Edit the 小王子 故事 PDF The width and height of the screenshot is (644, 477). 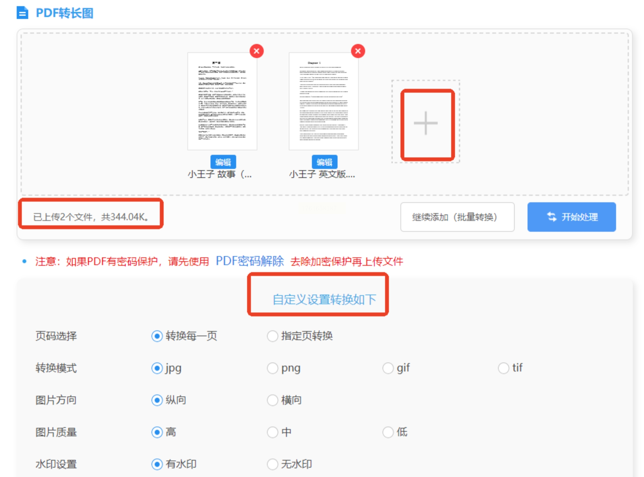[x=223, y=162]
